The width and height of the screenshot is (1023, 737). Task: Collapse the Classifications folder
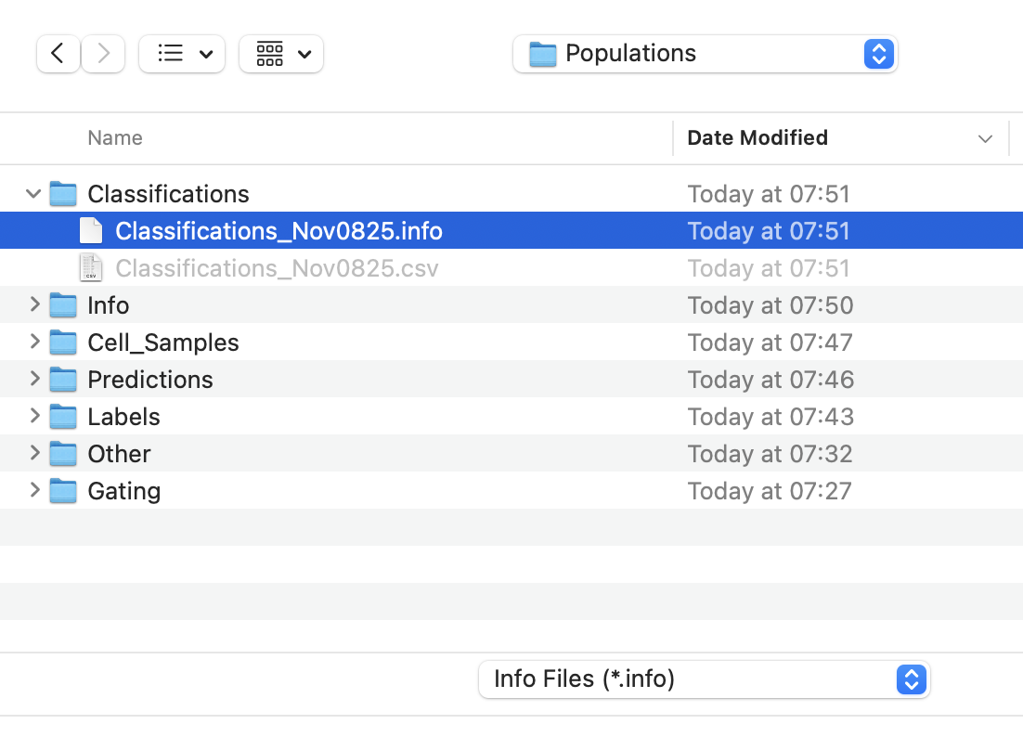(33, 194)
